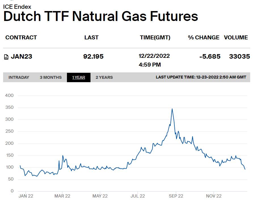Click the TIME(GMT) column header
The width and height of the screenshot is (253, 204).
[155, 37]
